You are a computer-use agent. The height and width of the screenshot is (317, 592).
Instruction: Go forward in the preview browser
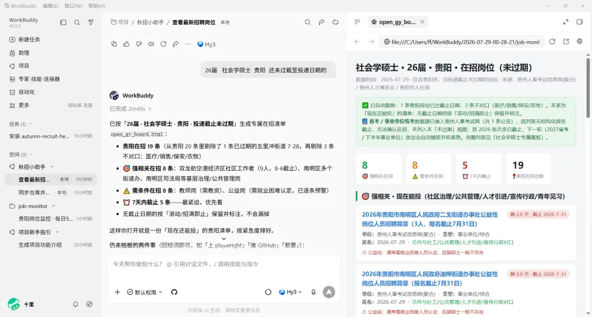click(x=371, y=42)
